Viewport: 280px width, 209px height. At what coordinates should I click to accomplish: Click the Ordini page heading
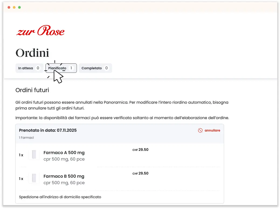pyautogui.click(x=32, y=53)
